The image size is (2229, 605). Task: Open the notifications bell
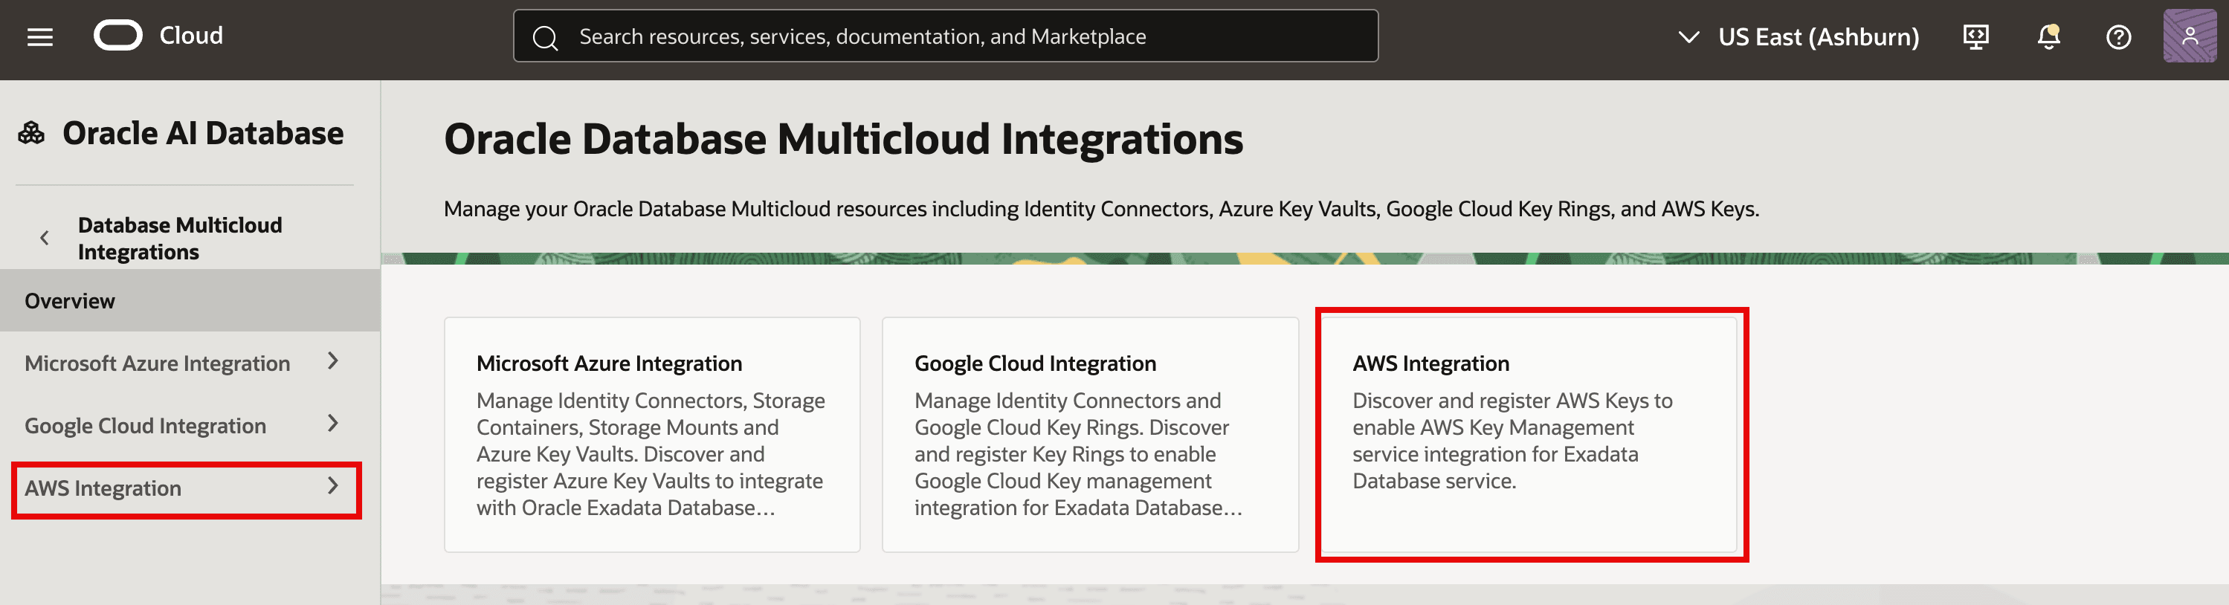coord(2048,36)
